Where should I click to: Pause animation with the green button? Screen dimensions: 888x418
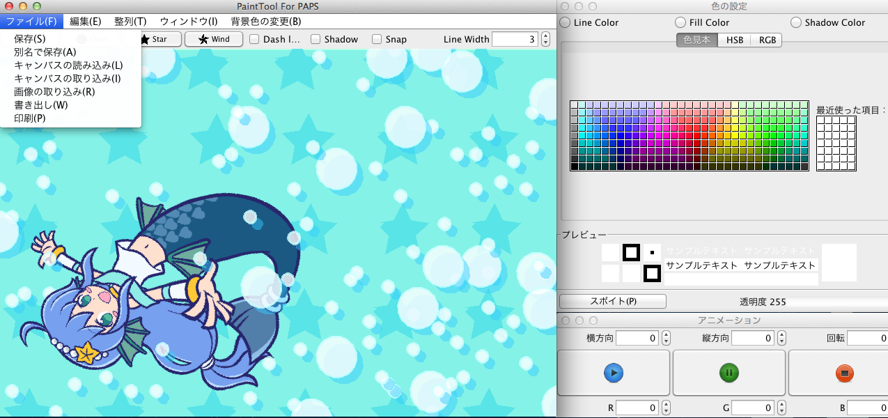(x=729, y=373)
